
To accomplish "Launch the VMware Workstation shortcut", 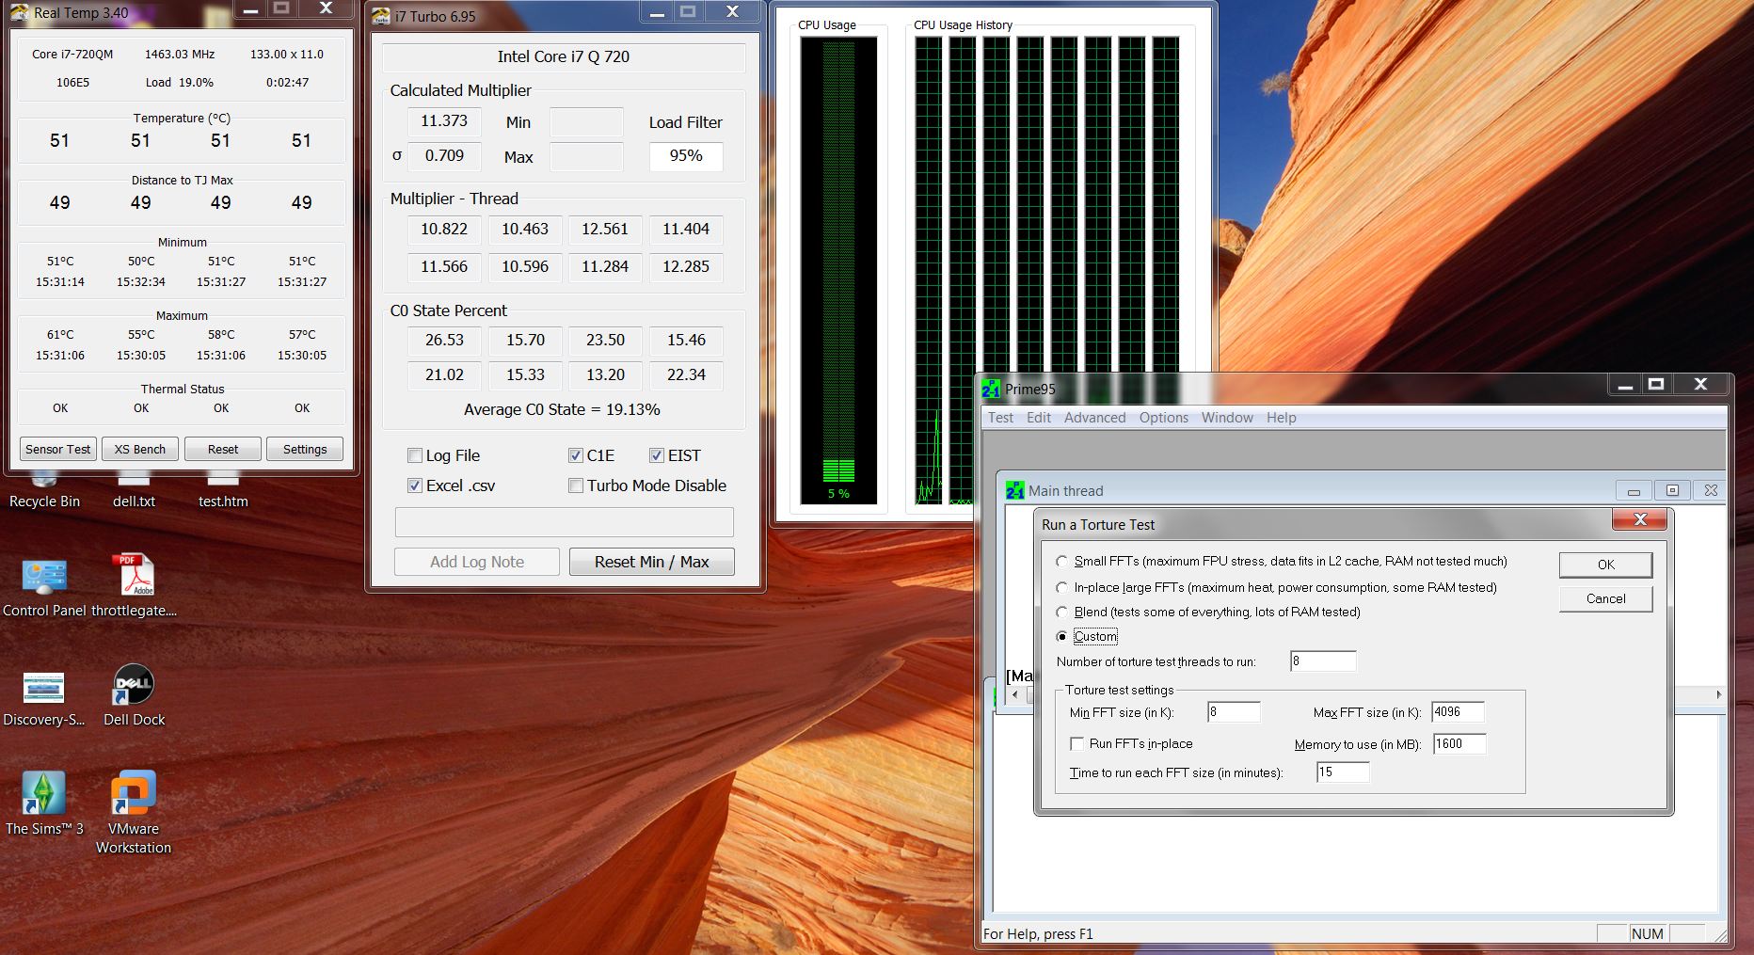I will 134,813.
